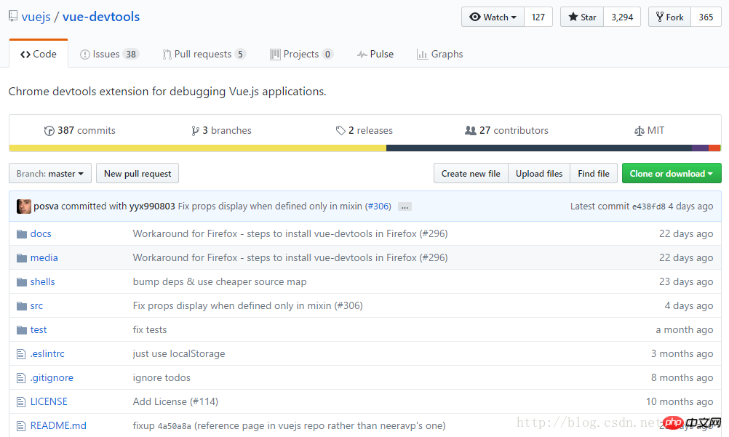Click the eye icon in Watch button
This screenshot has width=729, height=437.
474,17
